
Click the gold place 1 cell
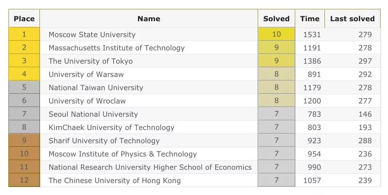pos(24,34)
